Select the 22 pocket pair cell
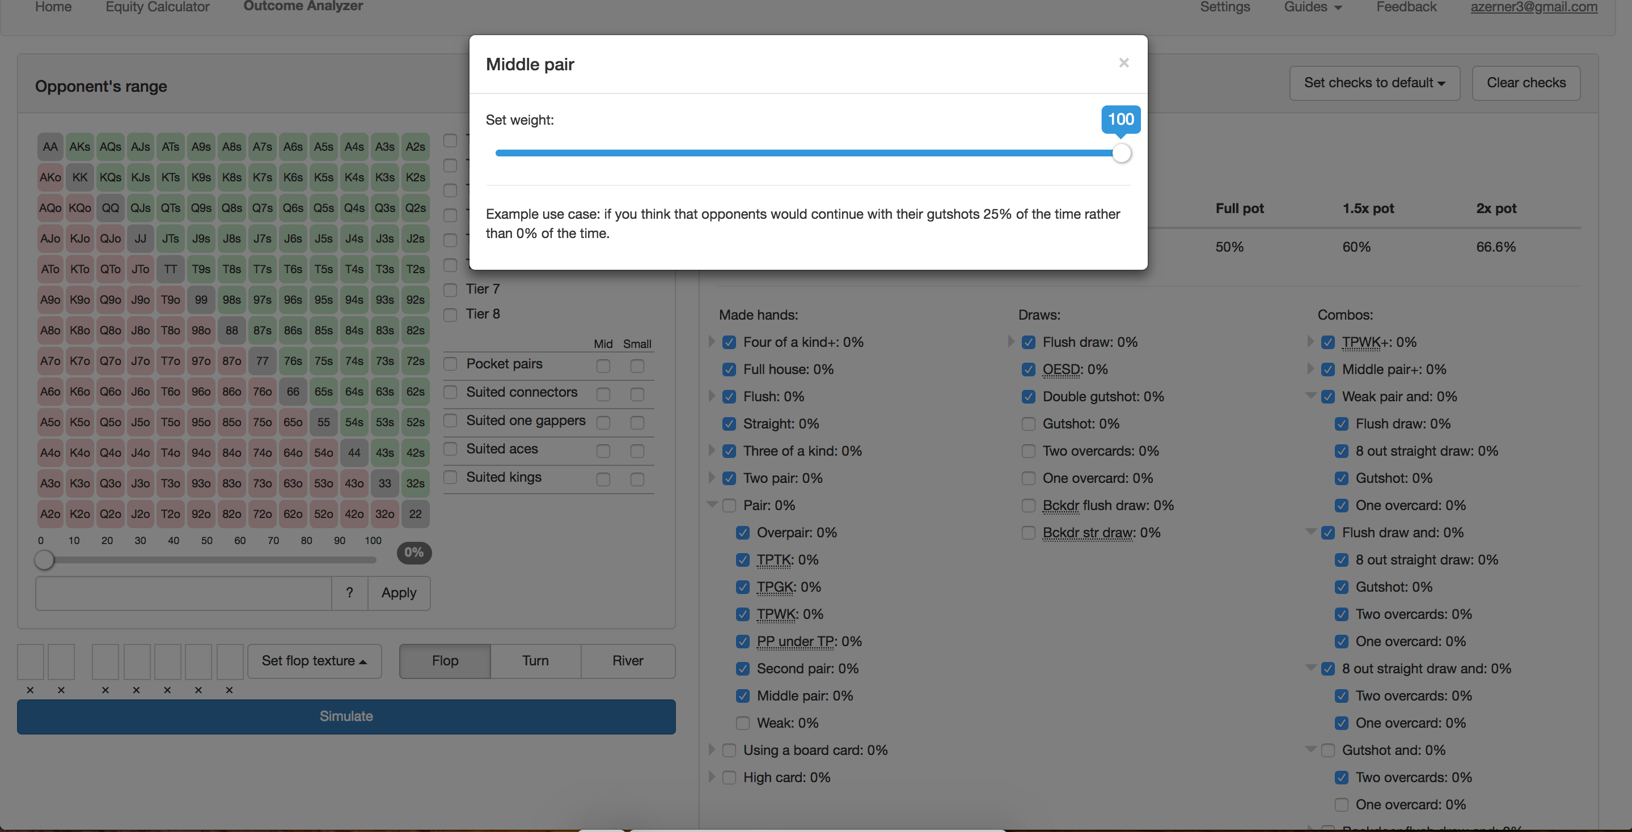Screen dimensions: 1632x832 415,514
